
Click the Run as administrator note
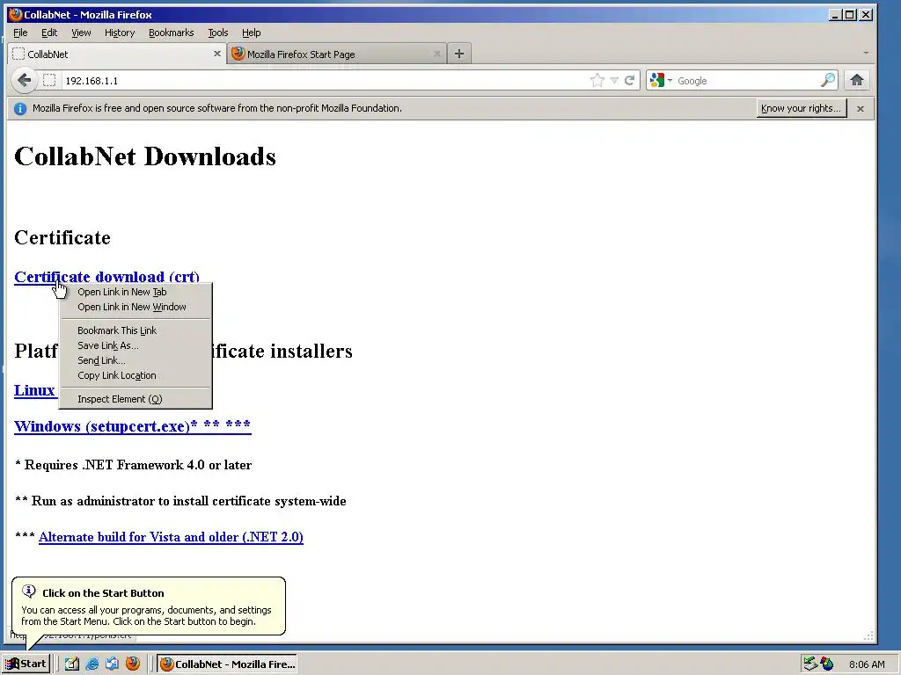180,500
